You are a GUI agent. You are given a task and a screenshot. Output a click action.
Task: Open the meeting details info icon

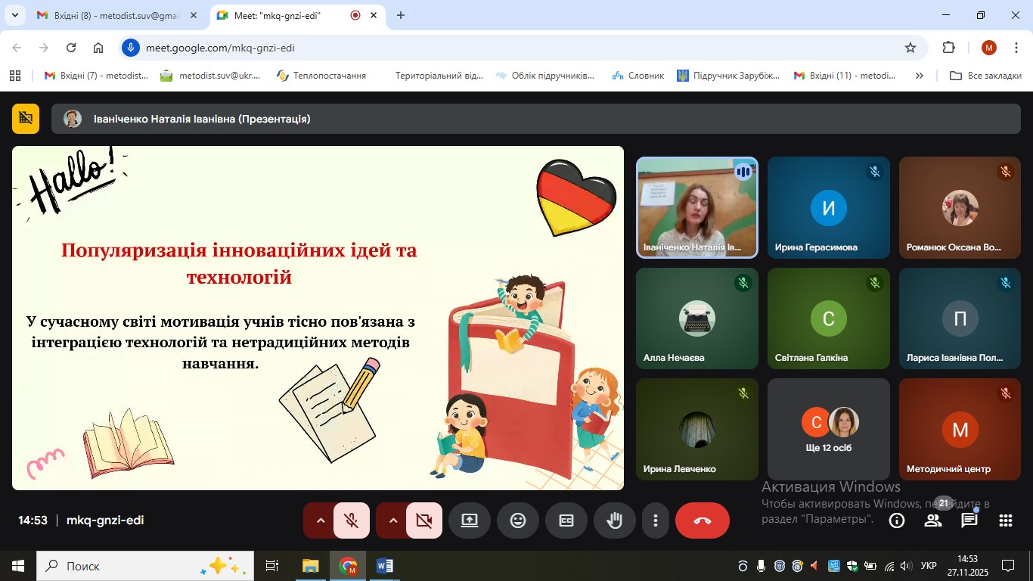point(897,520)
